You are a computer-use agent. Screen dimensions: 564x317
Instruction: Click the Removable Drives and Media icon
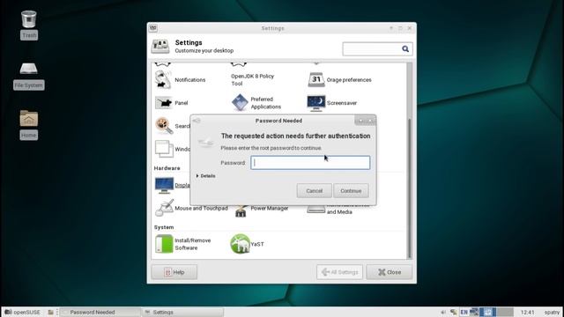tap(315, 209)
